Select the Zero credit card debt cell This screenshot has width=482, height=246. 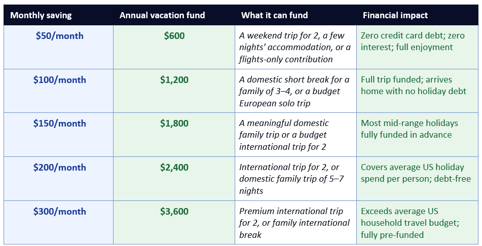click(418, 47)
